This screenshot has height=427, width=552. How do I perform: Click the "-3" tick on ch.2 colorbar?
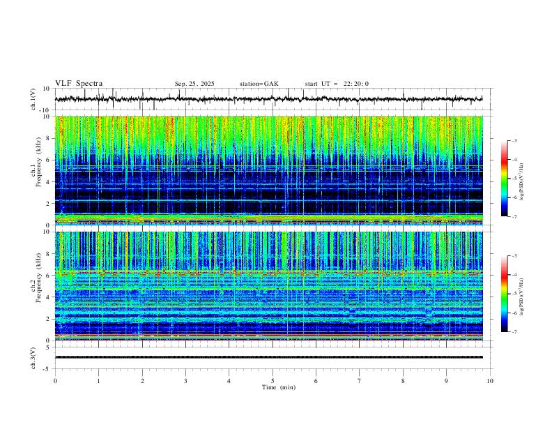(514, 256)
